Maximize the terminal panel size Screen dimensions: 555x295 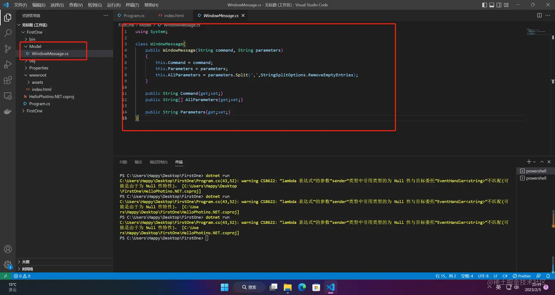tap(542, 162)
